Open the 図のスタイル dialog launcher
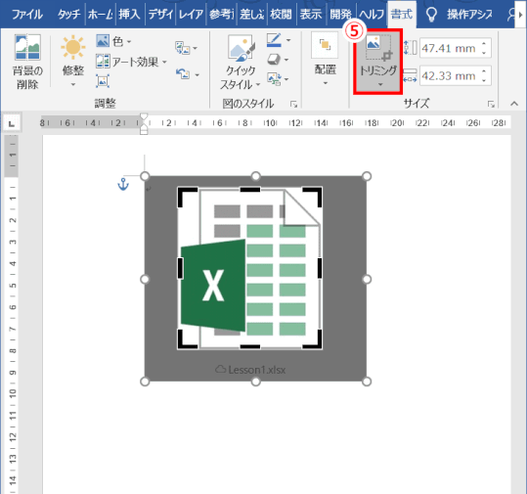 (x=293, y=105)
